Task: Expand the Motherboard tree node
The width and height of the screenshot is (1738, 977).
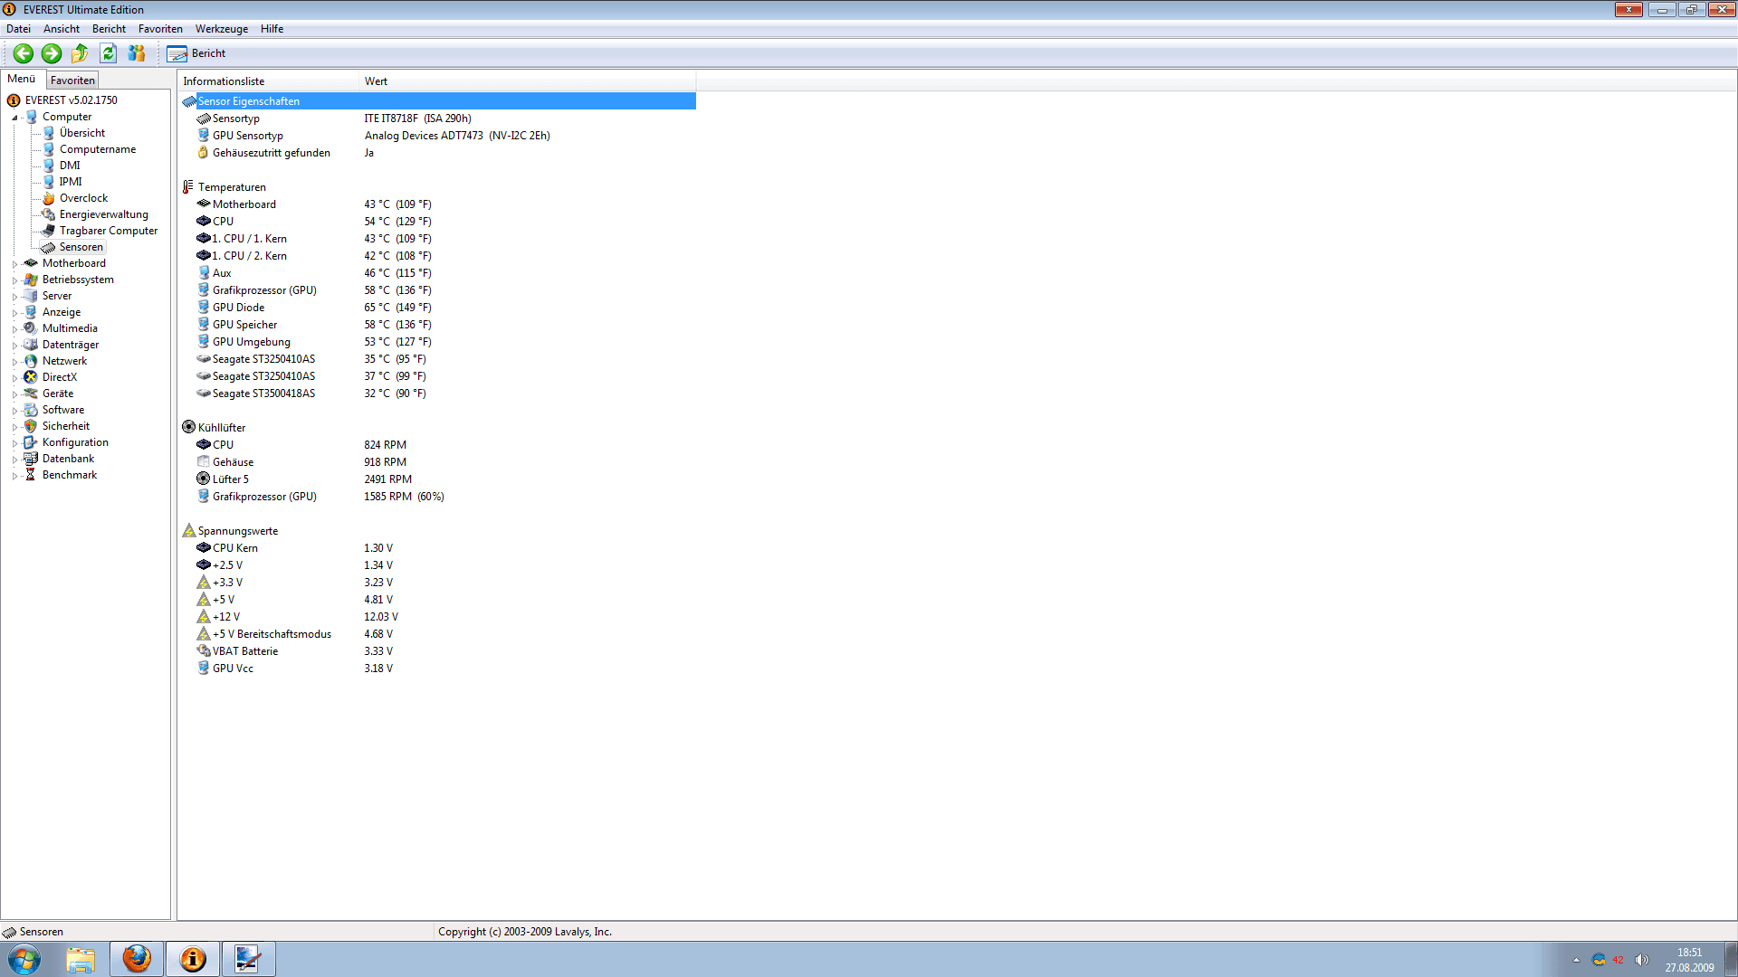Action: pos(14,264)
